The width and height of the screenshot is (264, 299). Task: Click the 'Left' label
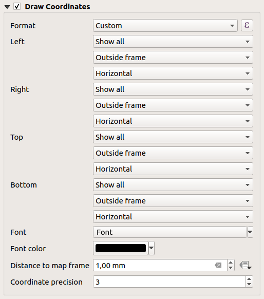(17, 42)
